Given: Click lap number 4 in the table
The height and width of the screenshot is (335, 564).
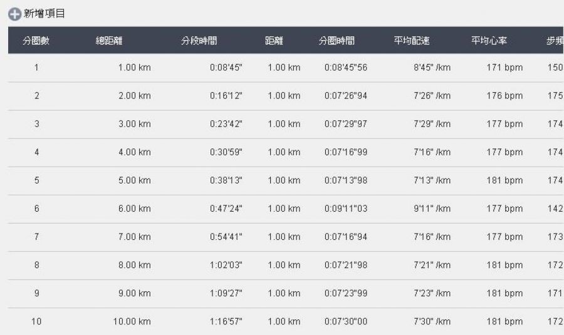Looking at the screenshot, I should (36, 152).
